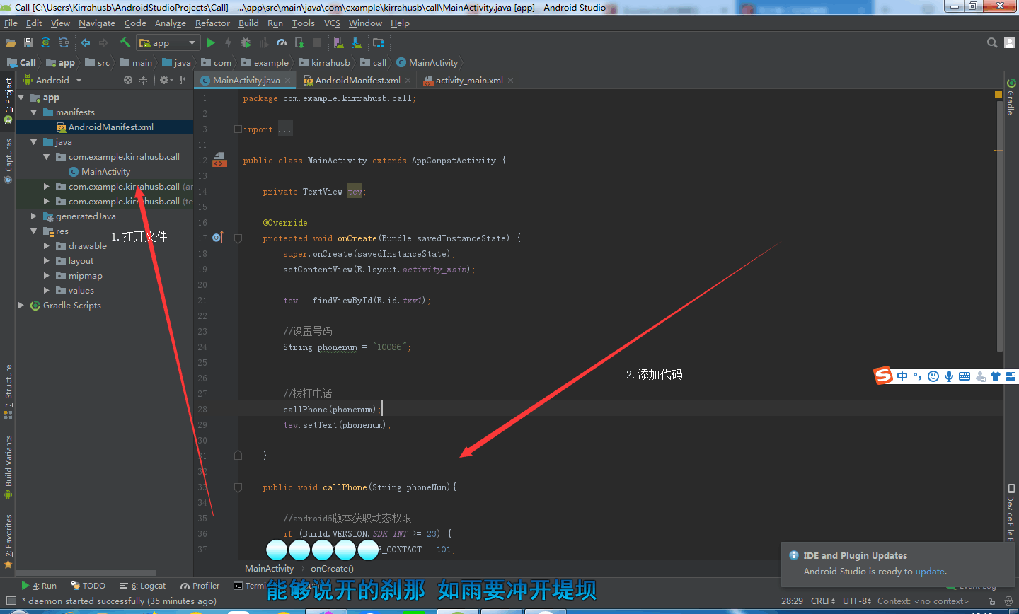The width and height of the screenshot is (1019, 614).
Task: Expand folded import statements on line 3
Action: (x=238, y=129)
